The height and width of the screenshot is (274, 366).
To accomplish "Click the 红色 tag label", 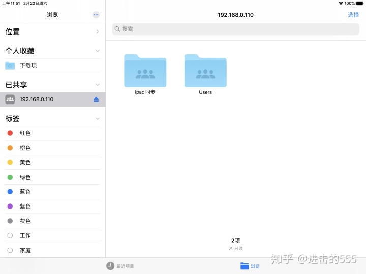I will [x=25, y=133].
